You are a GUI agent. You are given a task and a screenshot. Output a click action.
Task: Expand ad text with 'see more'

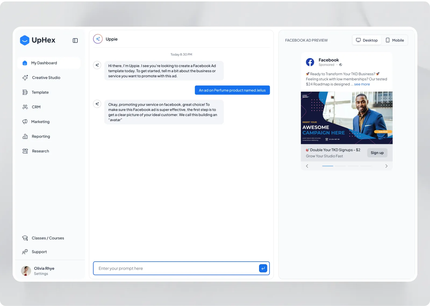[362, 84]
